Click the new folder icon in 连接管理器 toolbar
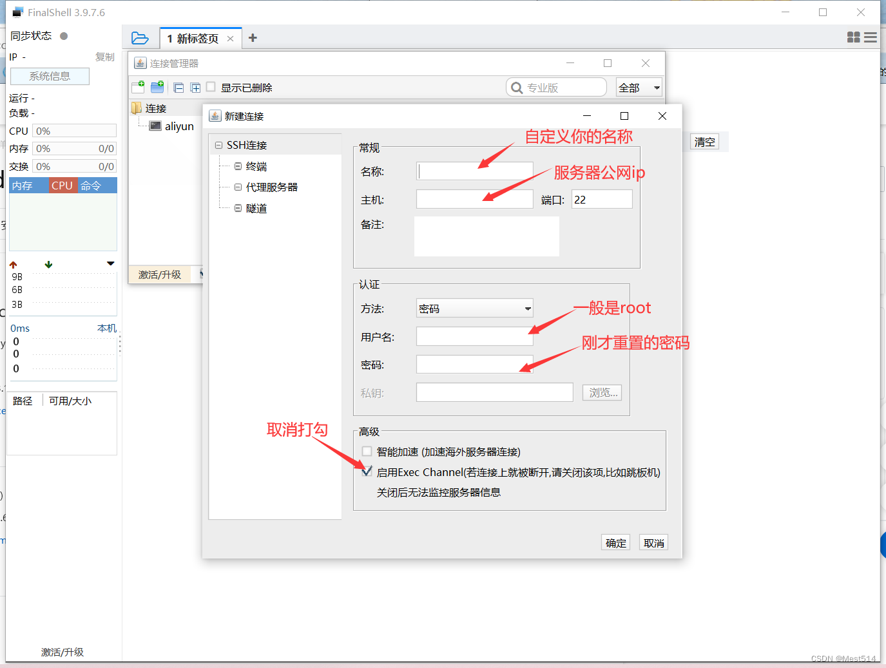 click(x=157, y=87)
